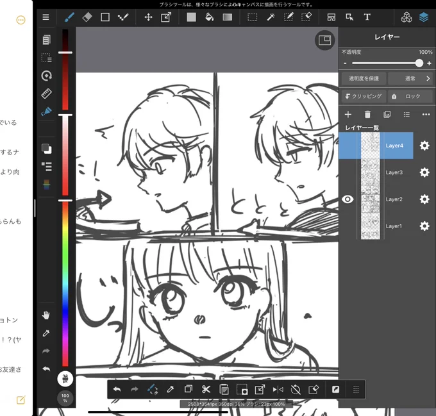This screenshot has width=436, height=416.
Task: Toggle the Layers panel icon
Action: tap(424, 17)
